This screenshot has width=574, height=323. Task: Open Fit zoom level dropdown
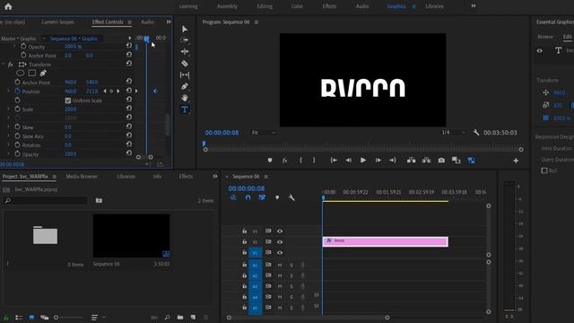click(x=263, y=133)
